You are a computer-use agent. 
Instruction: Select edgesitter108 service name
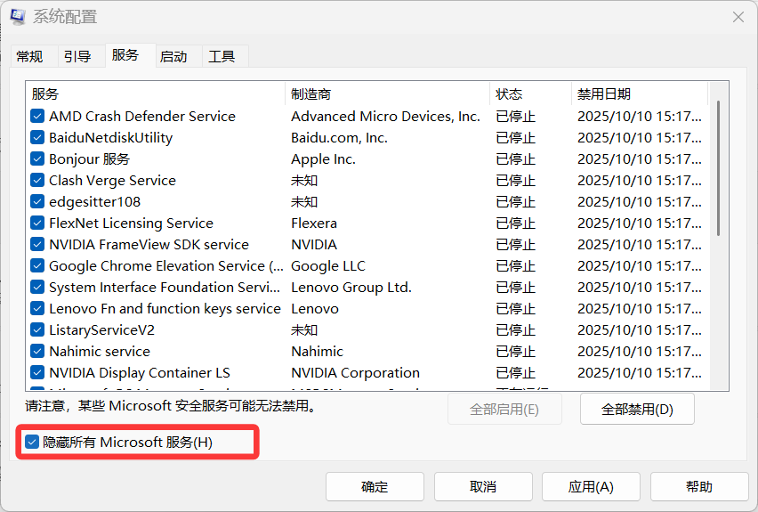tap(94, 202)
